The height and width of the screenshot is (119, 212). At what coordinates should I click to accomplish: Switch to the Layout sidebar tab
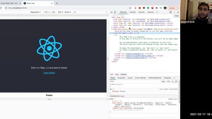130,78
